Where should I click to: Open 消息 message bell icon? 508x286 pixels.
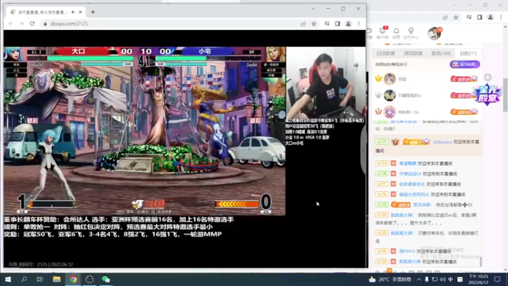(396, 33)
